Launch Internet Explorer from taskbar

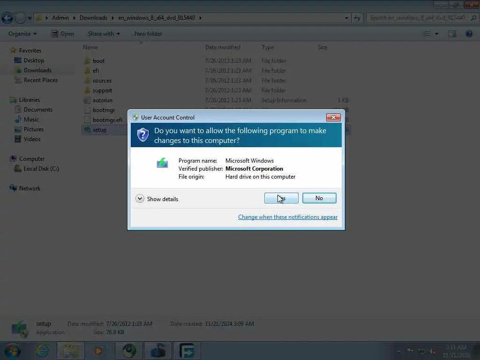(x=42, y=351)
